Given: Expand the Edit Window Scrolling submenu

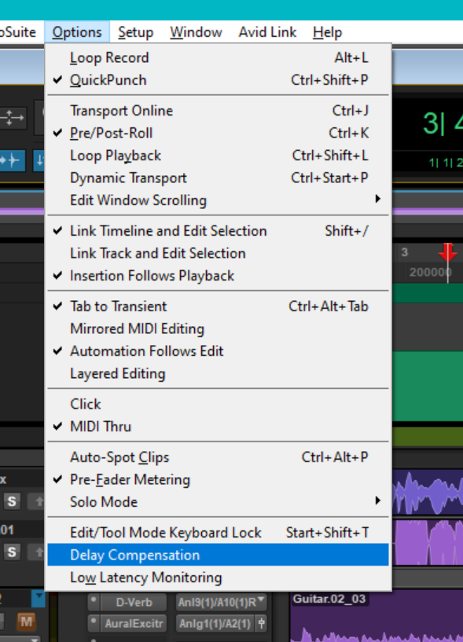Looking at the screenshot, I should (218, 200).
